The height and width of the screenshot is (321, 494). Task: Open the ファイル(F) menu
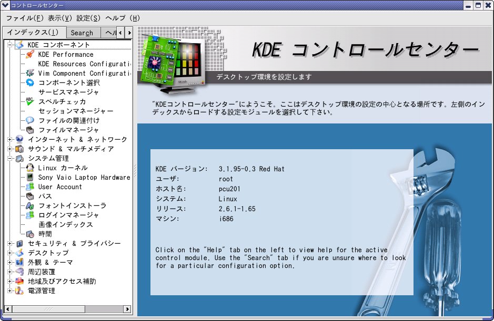[25, 18]
